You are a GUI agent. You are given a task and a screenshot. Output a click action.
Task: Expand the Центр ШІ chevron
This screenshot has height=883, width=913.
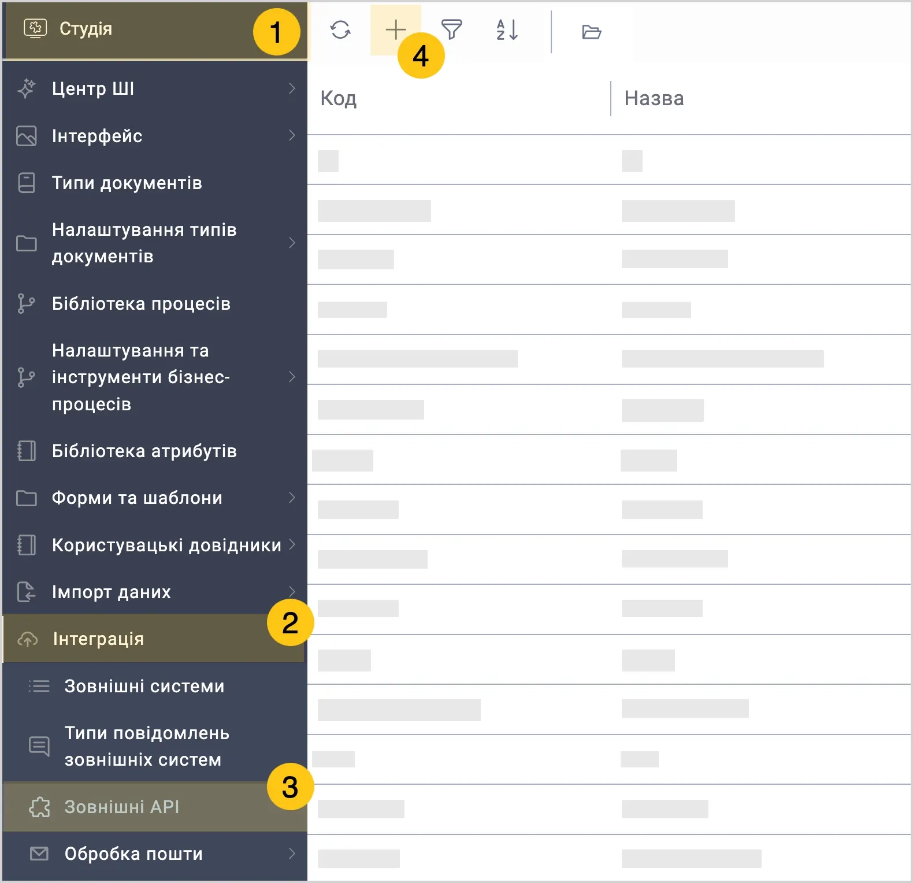point(292,88)
